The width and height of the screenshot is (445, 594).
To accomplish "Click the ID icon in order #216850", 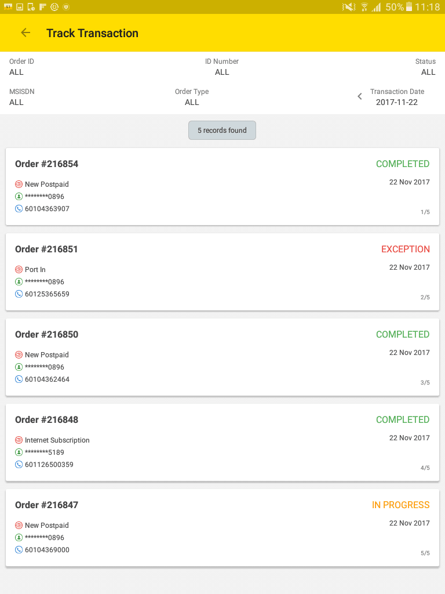I will click(19, 367).
